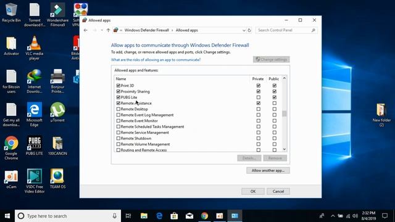
Task: Click scroll down arrow of apps list
Action: click(x=285, y=149)
